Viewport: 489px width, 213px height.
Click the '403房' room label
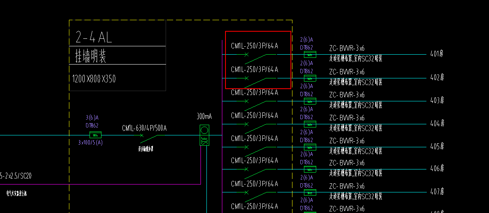pos(437,100)
